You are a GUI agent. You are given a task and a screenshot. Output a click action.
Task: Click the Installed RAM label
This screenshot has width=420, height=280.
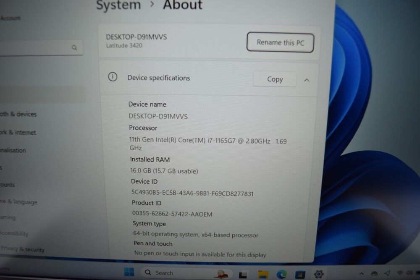(x=150, y=159)
